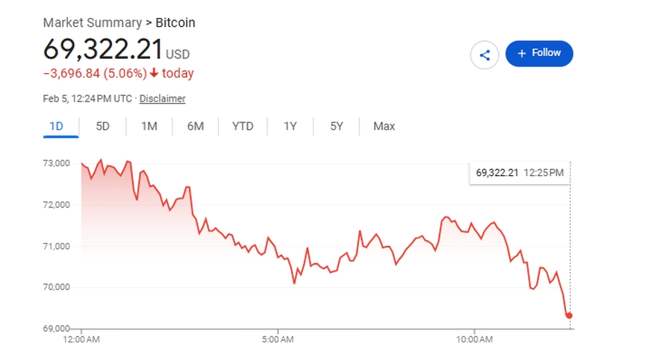Image resolution: width=661 pixels, height=355 pixels.
Task: Follow Bitcoin using the Follow button
Action: 539,54
